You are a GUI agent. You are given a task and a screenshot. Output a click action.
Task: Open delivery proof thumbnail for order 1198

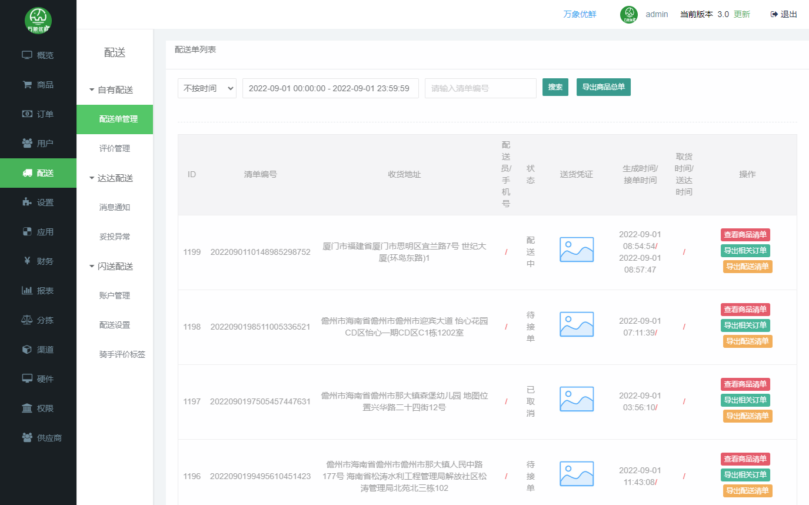(576, 324)
